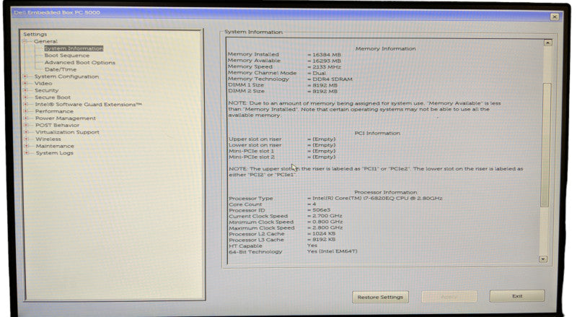The image size is (577, 317).
Task: Click the DIMM 2 Size label
Action: (x=246, y=91)
